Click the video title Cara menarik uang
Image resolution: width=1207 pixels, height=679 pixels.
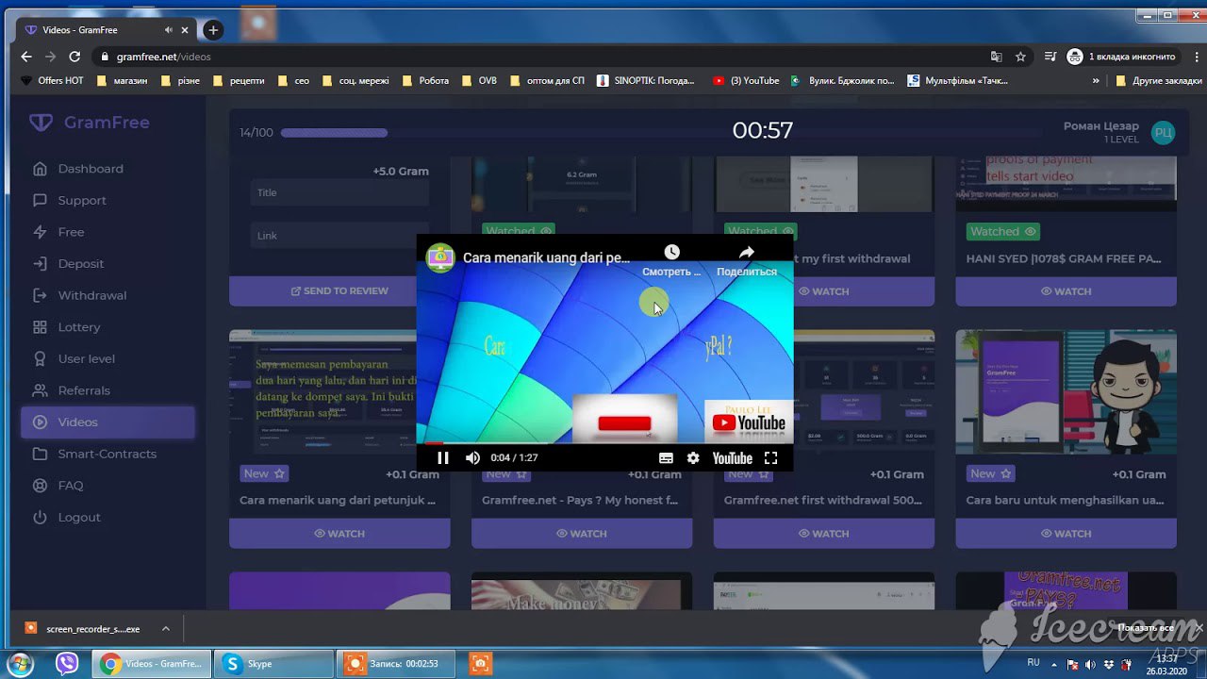coord(546,257)
